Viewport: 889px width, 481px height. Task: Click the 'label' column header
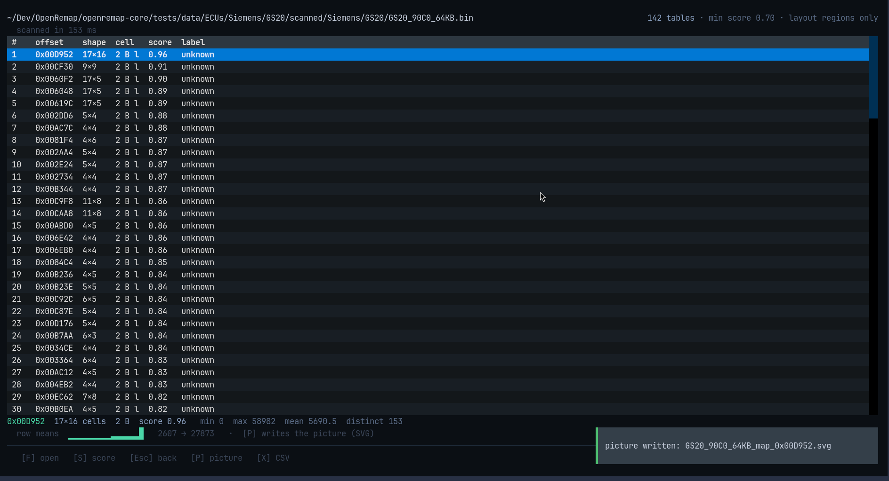[193, 42]
